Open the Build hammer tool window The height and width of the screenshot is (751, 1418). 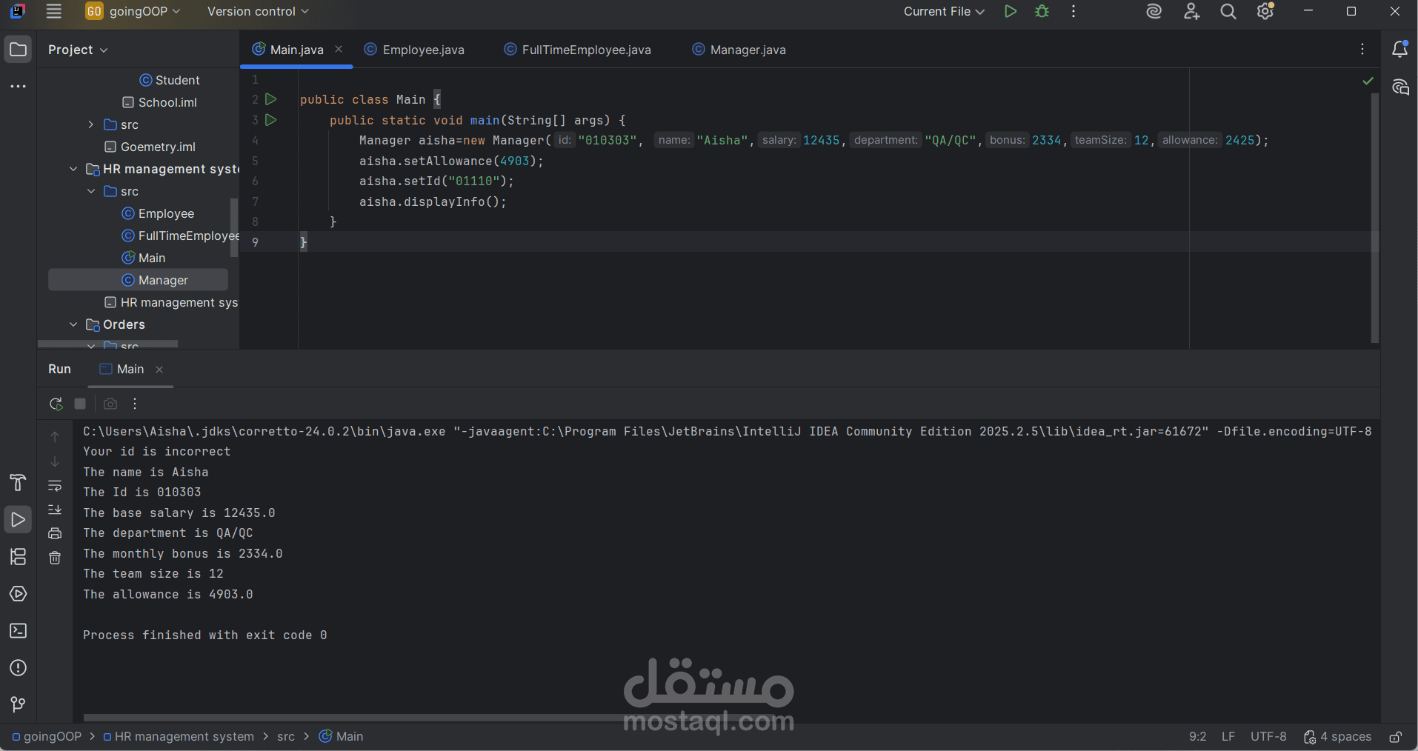[x=18, y=483]
